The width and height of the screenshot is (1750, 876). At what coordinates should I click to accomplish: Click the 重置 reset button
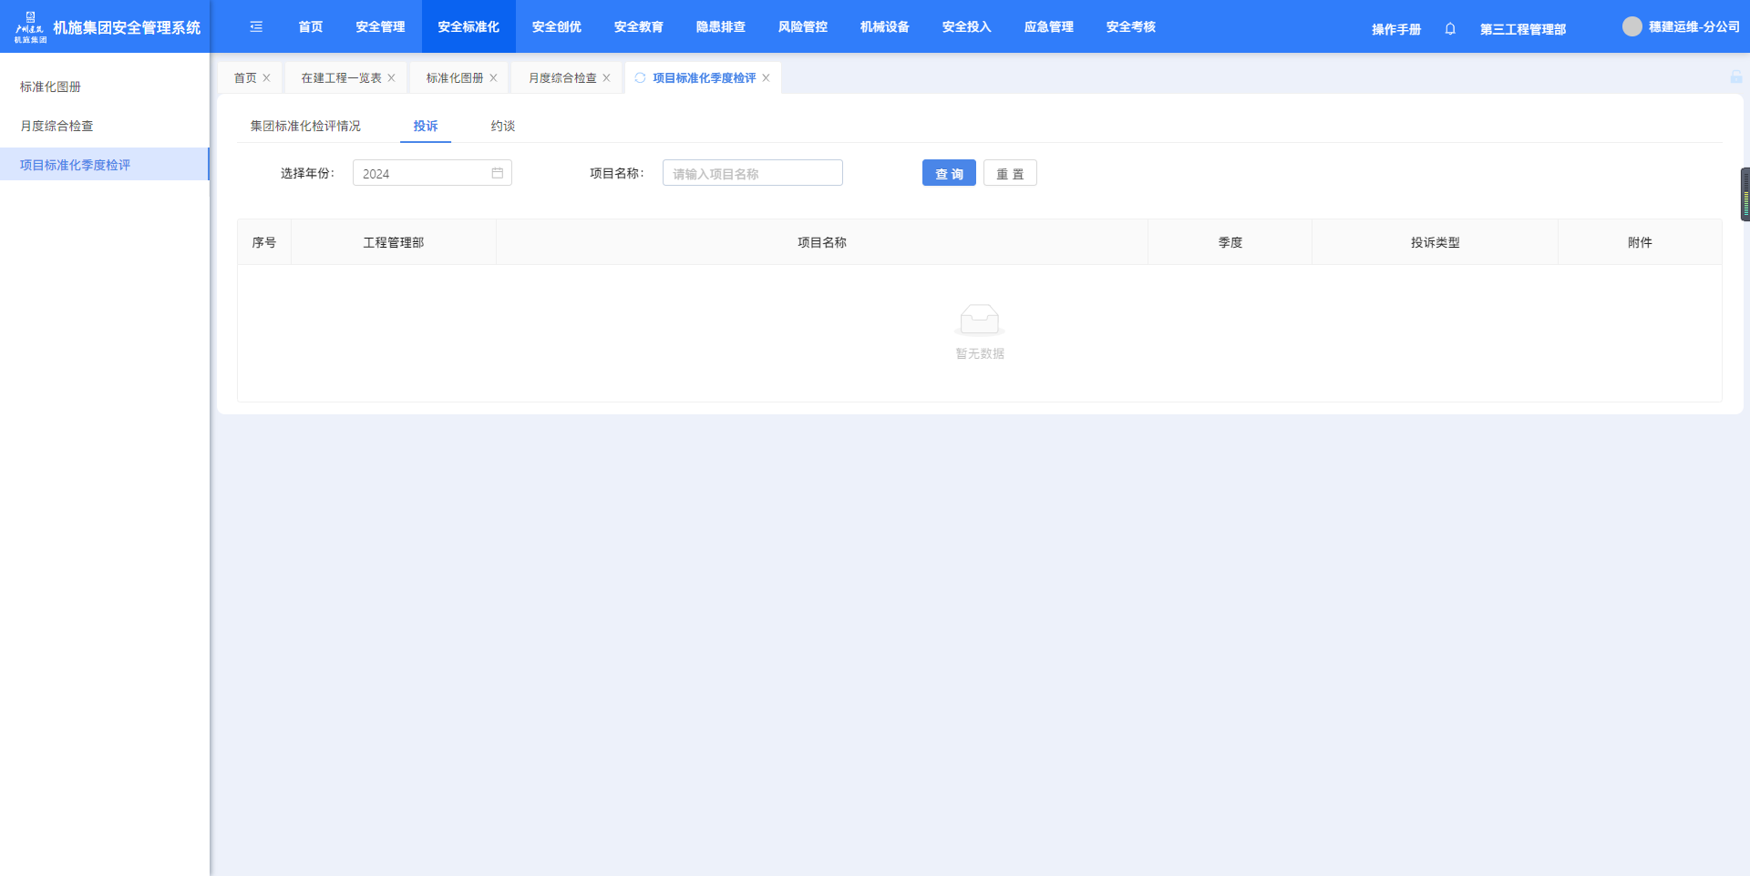coord(1009,173)
